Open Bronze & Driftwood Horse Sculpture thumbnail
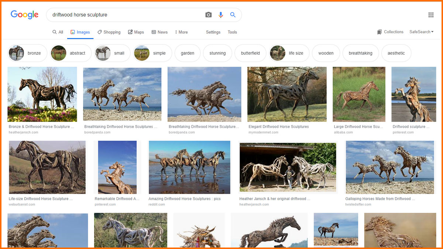The height and width of the screenshot is (249, 443). click(x=42, y=94)
